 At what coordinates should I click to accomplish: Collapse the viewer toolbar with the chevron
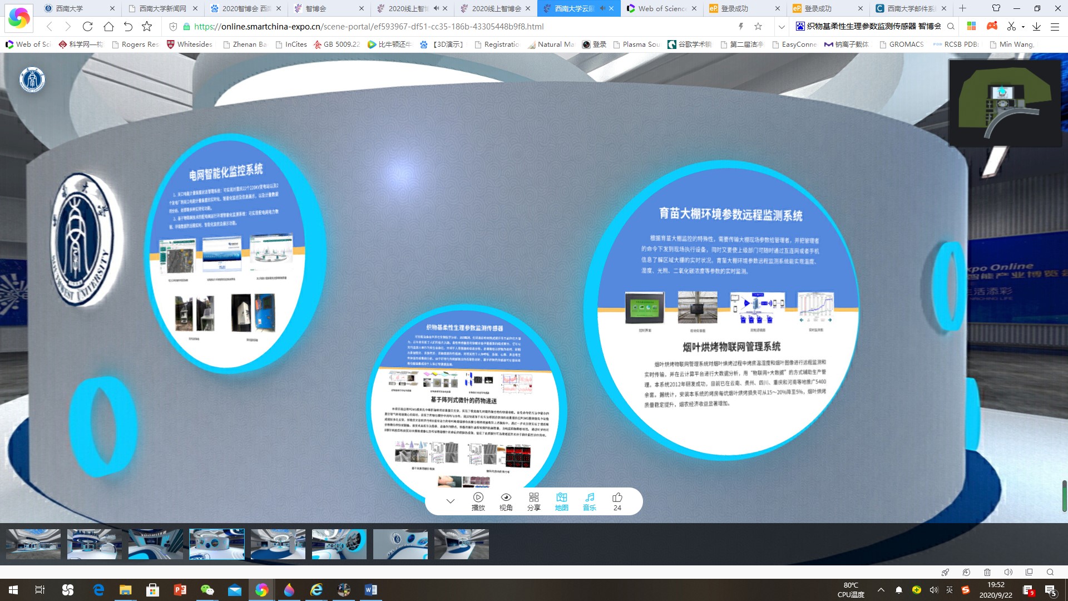tap(451, 501)
